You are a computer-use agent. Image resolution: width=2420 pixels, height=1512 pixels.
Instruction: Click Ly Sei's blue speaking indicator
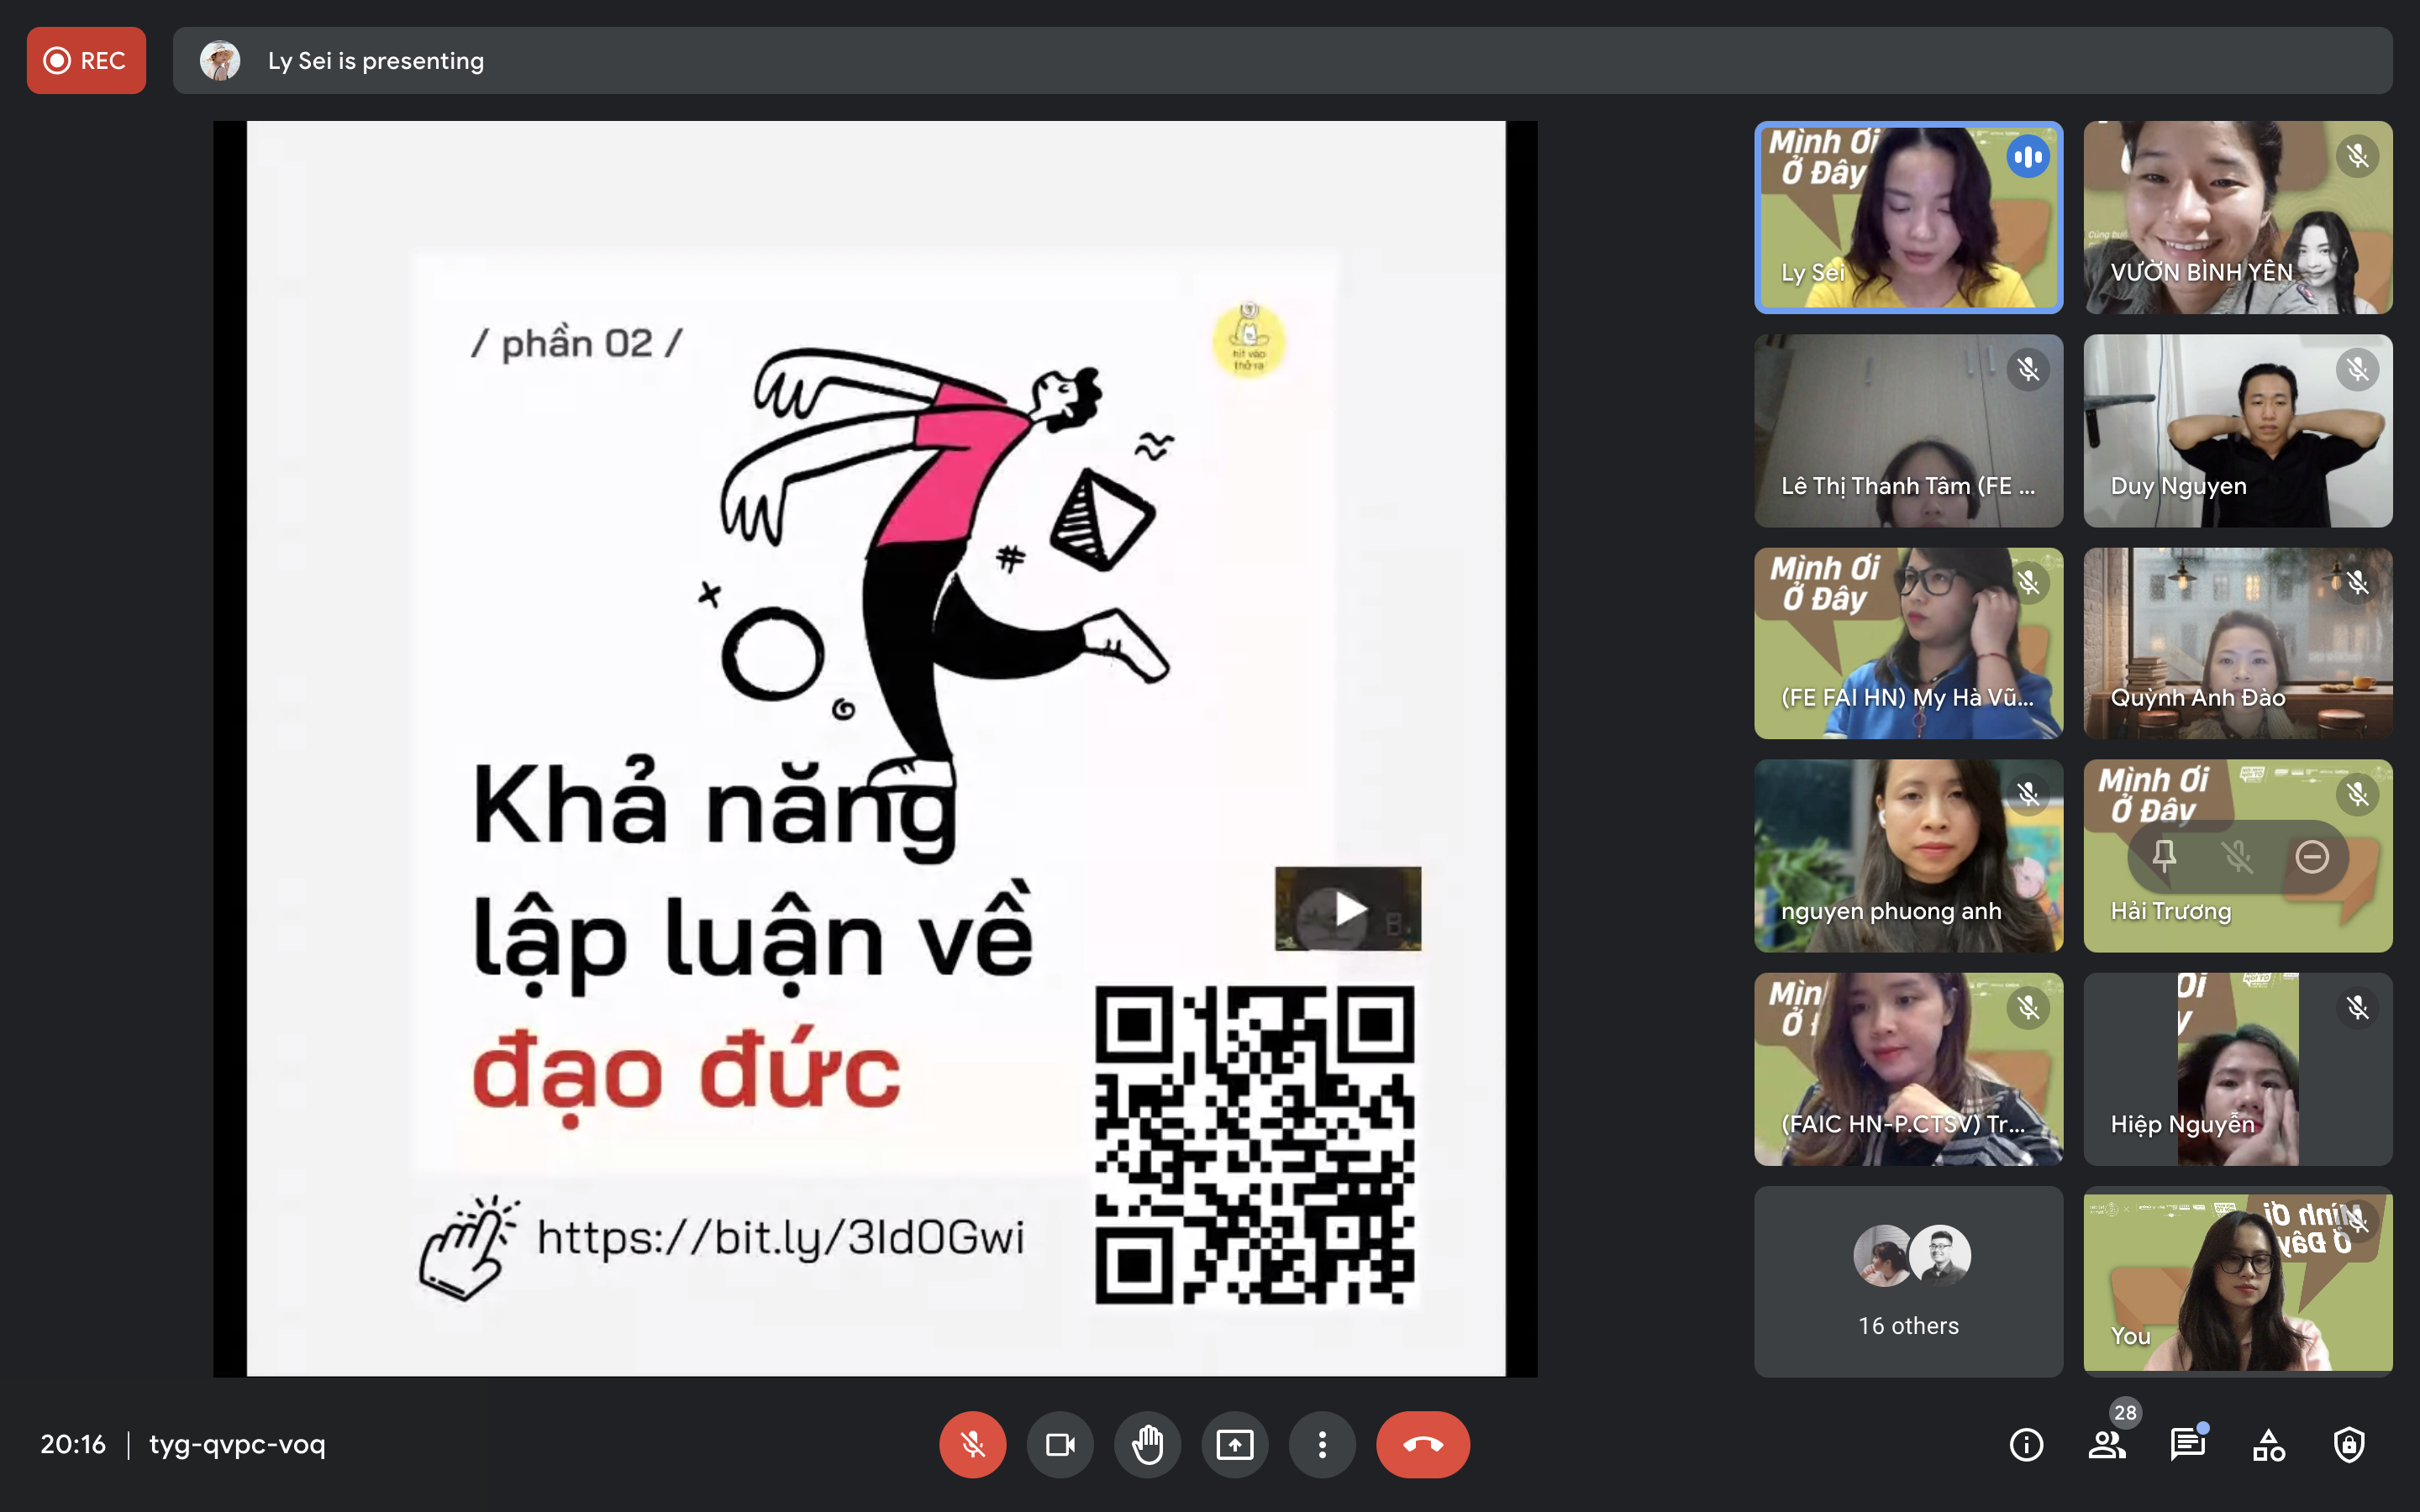click(x=2028, y=157)
